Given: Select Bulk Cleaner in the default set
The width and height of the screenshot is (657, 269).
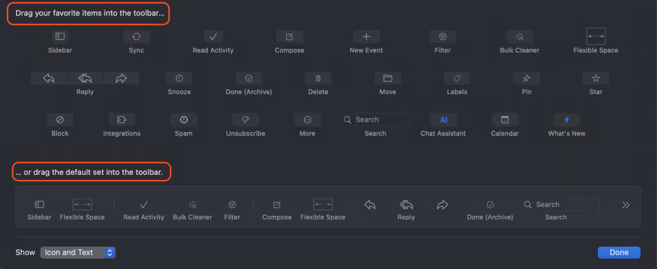Looking at the screenshot, I should tap(192, 204).
